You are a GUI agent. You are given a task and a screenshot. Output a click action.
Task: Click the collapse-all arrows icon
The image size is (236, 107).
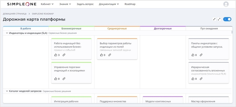click(214, 19)
